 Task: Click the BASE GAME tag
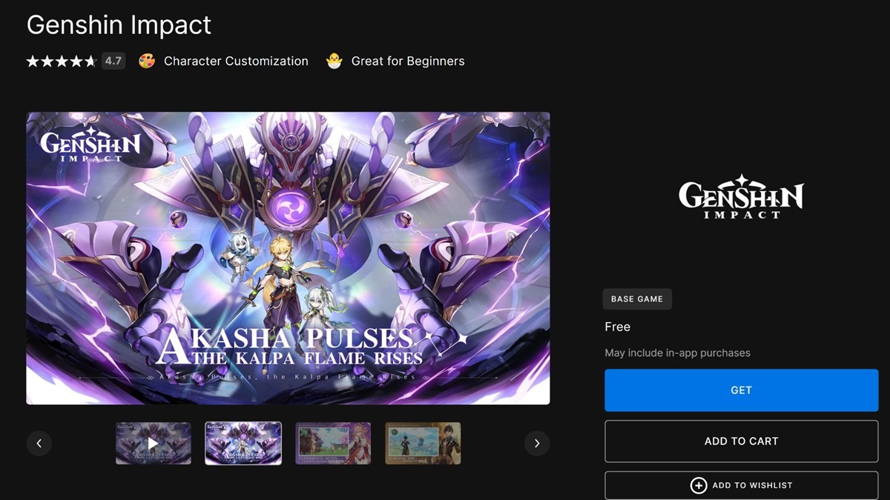pyautogui.click(x=637, y=299)
